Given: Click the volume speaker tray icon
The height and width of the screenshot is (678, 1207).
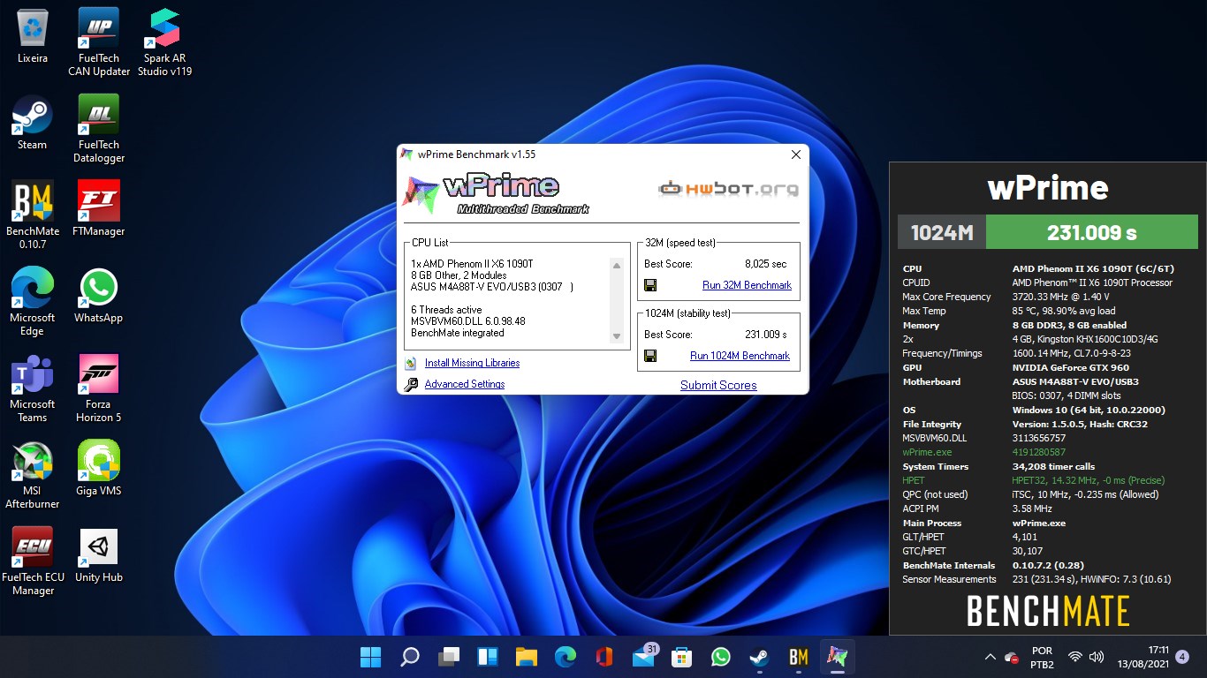Looking at the screenshot, I should point(1097,657).
